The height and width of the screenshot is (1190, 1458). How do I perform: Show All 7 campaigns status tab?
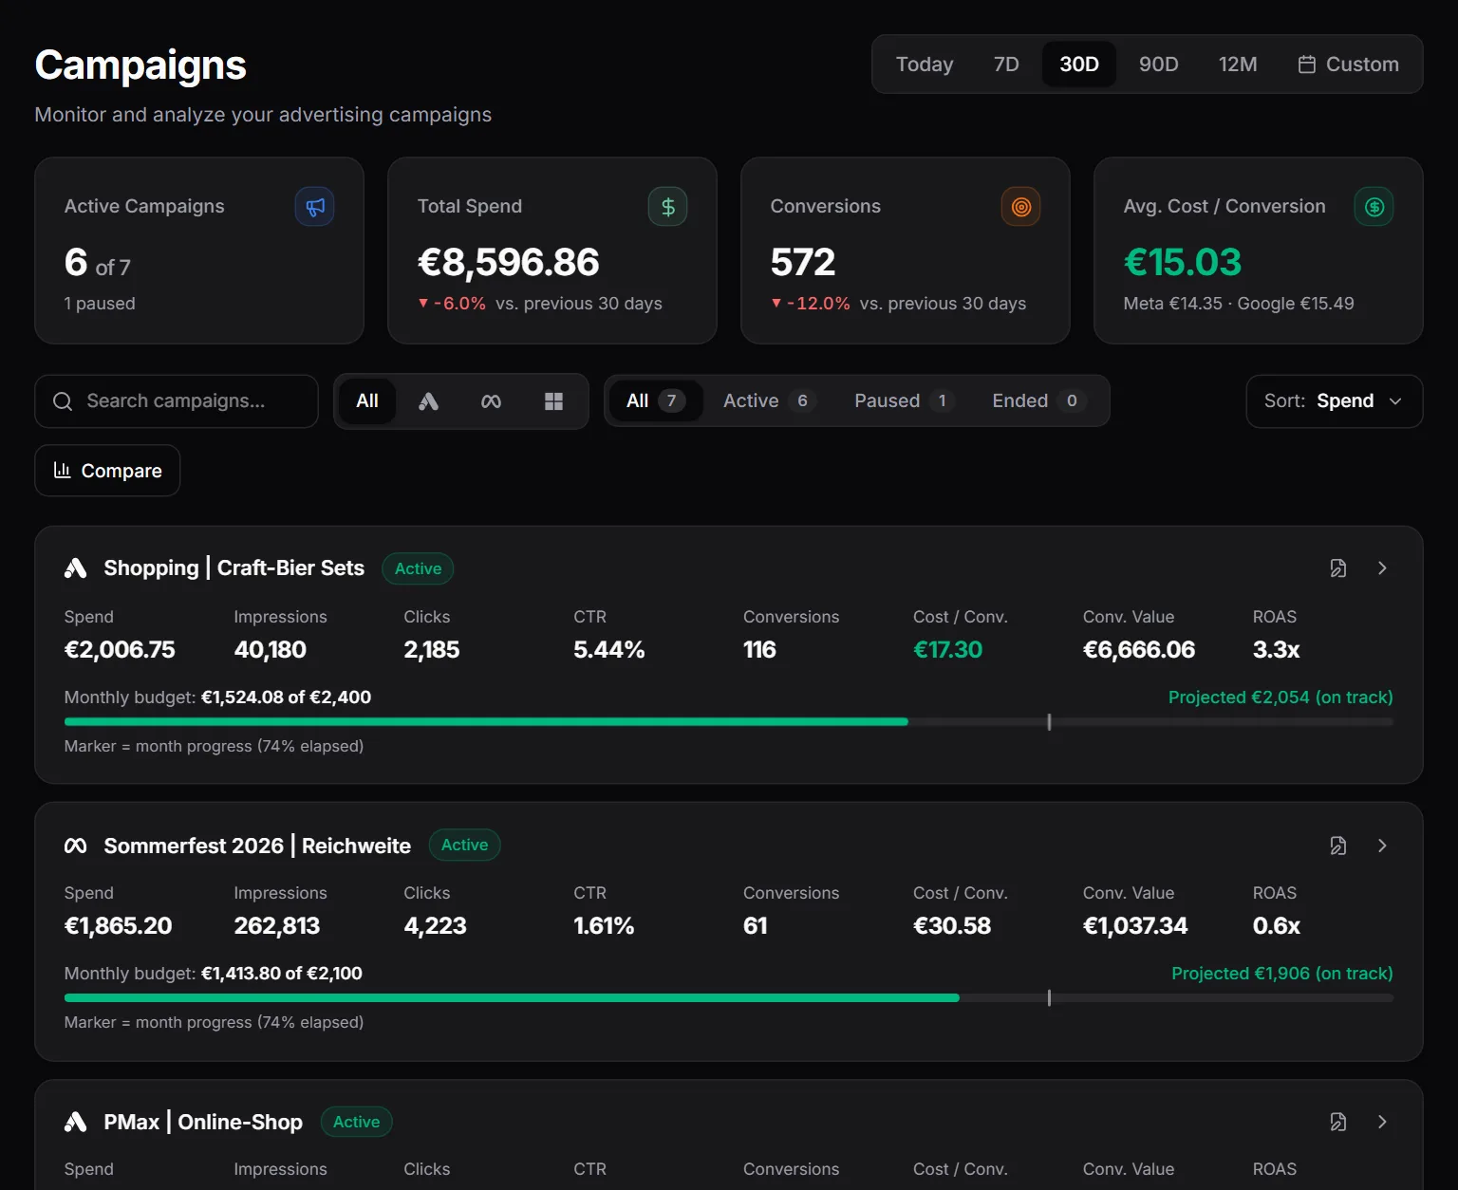click(656, 401)
